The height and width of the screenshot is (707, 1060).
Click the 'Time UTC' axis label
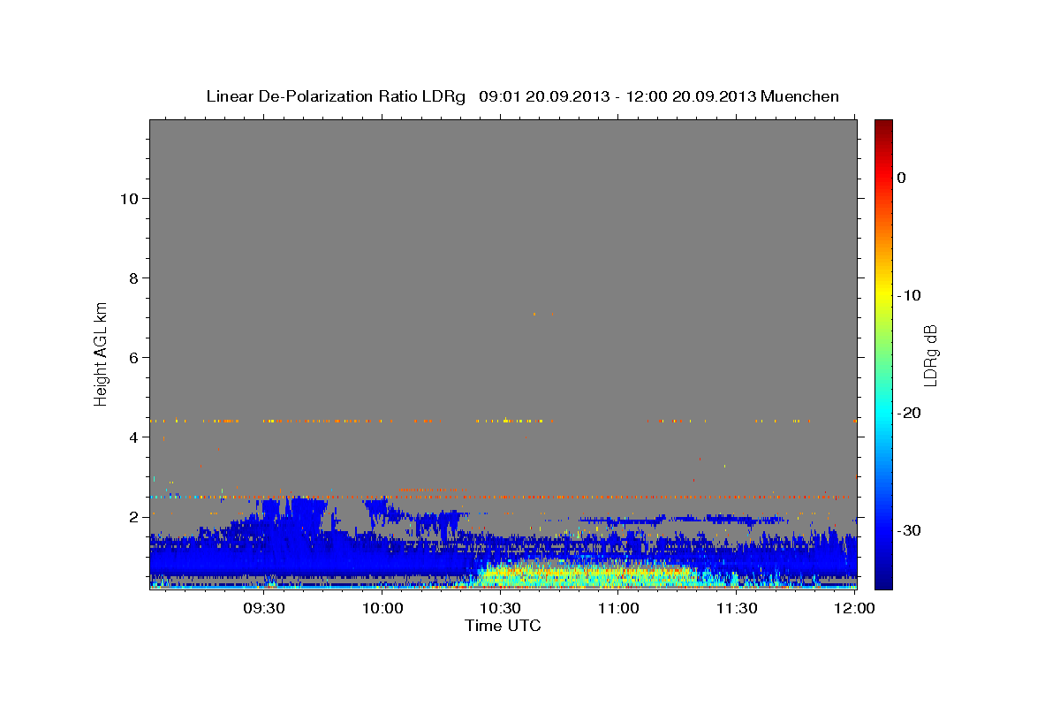(x=503, y=626)
